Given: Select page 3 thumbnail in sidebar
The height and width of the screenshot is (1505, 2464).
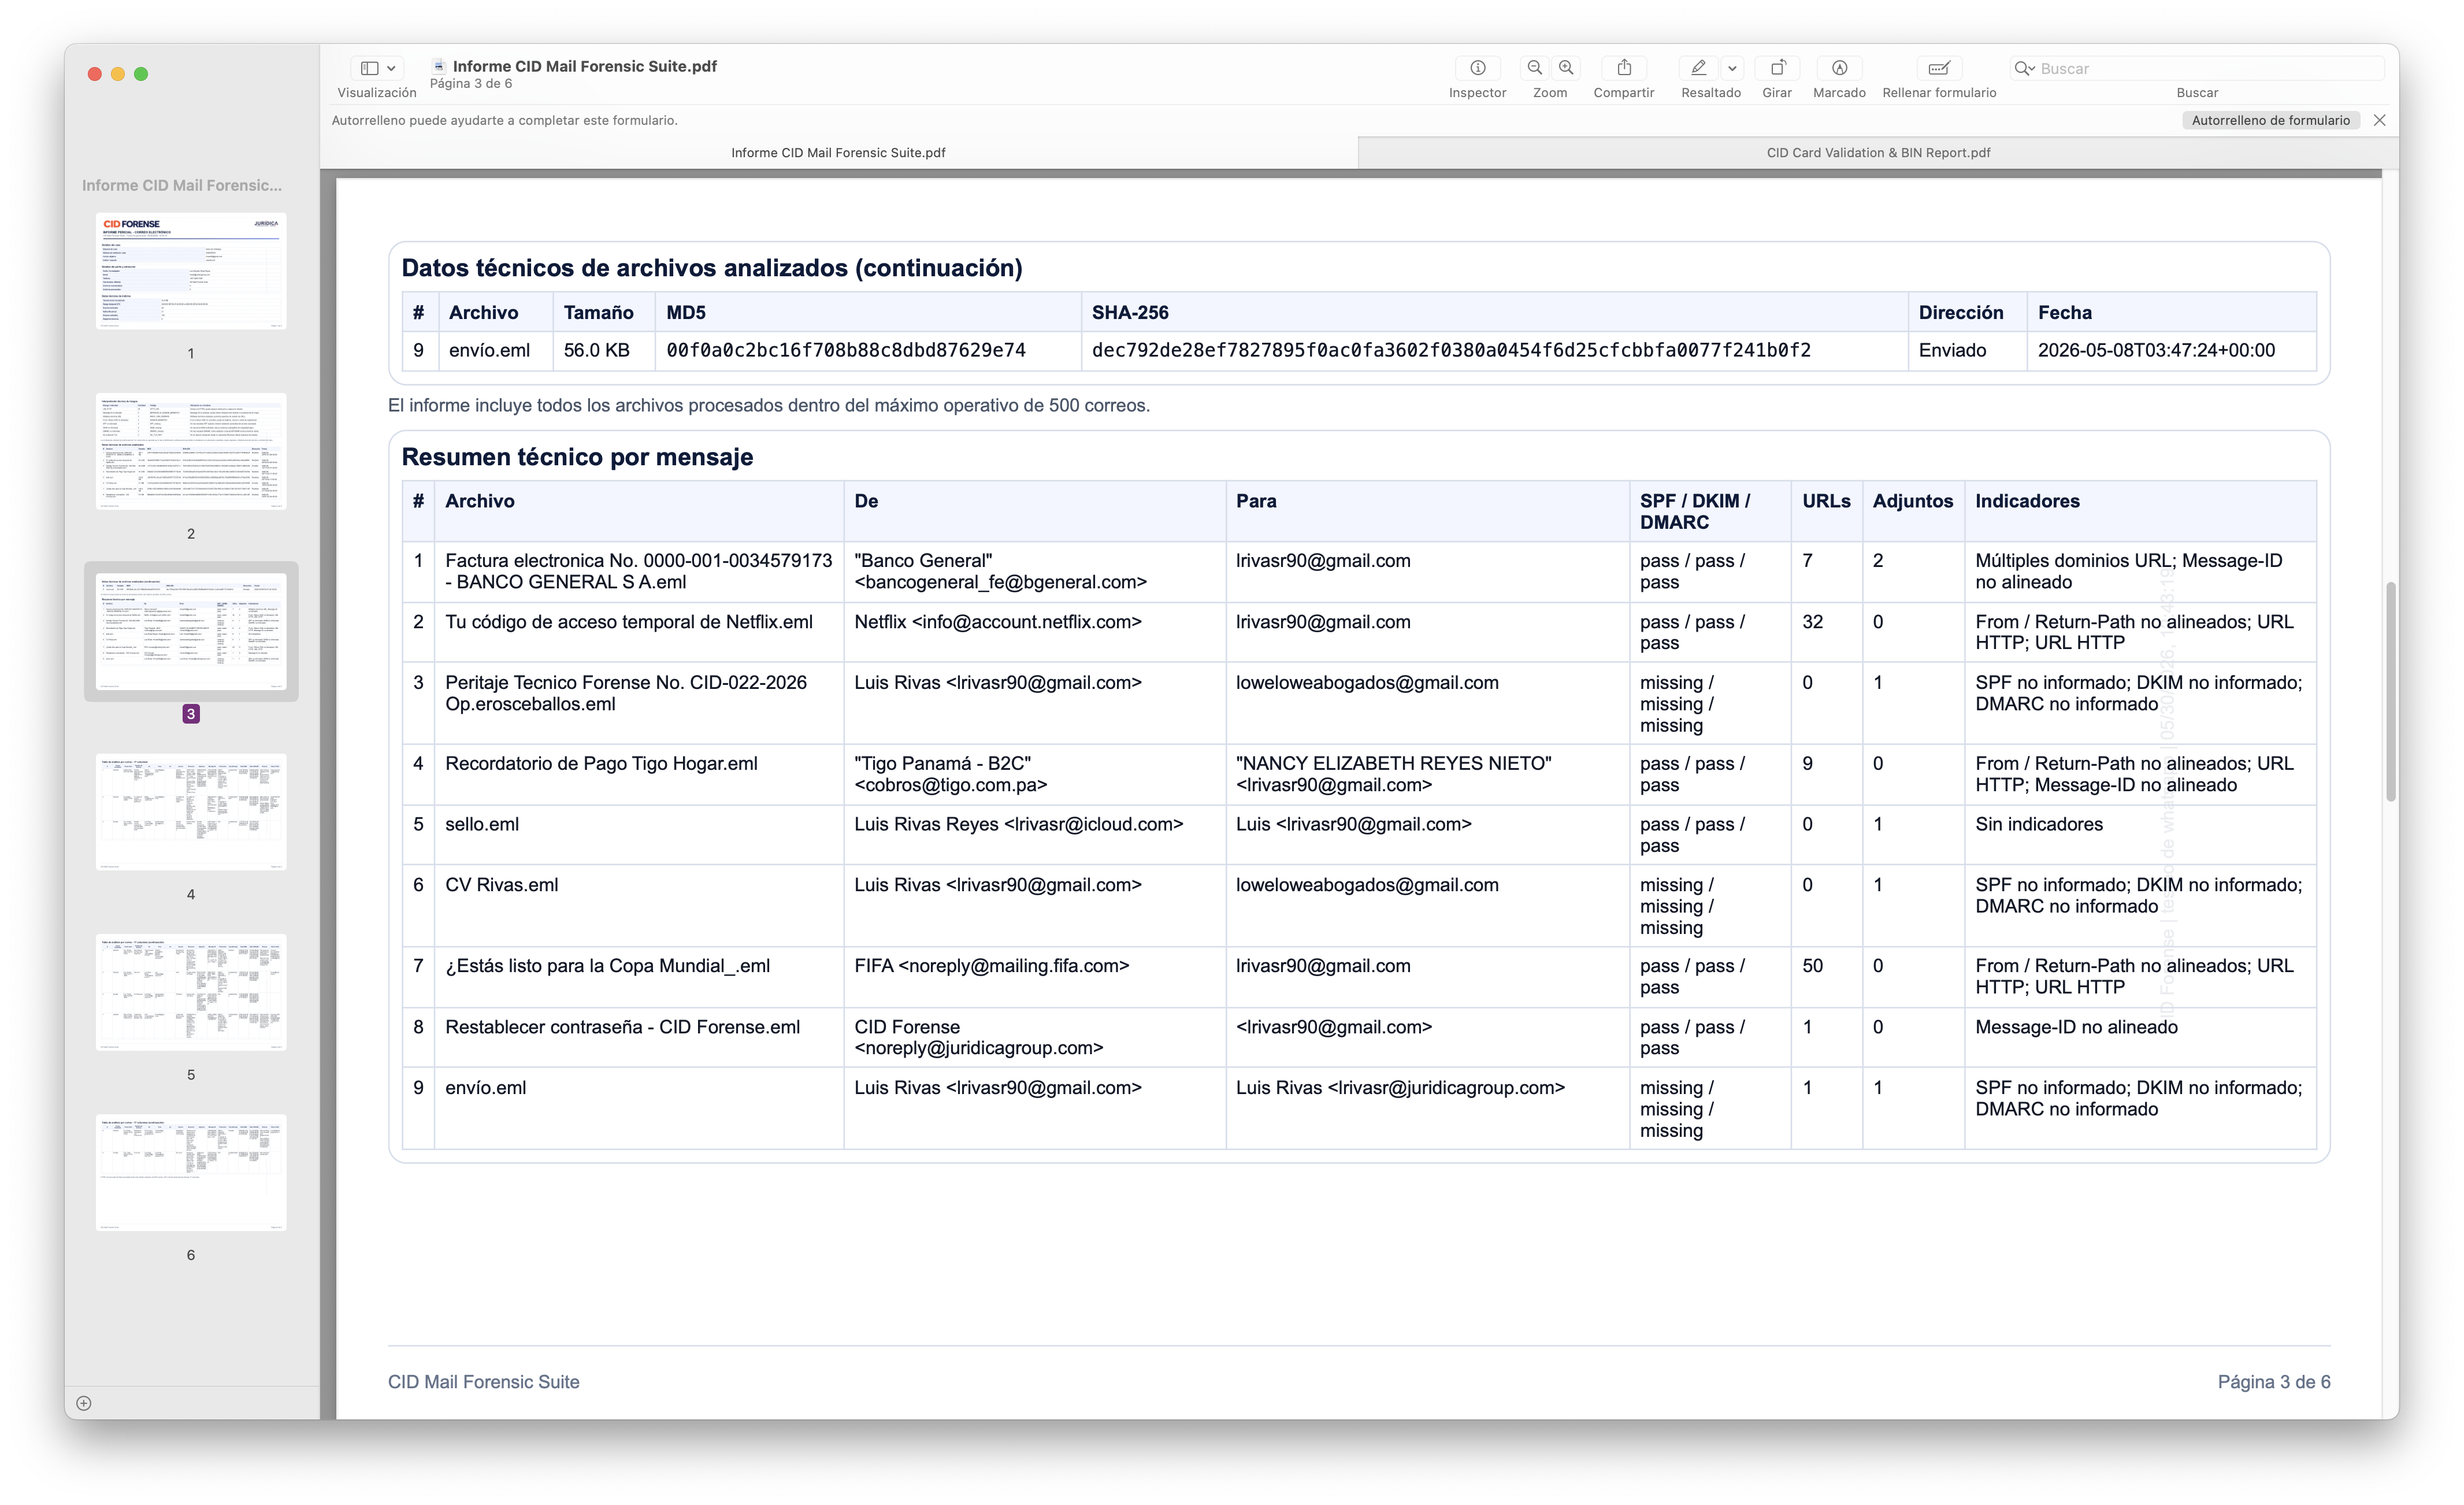Looking at the screenshot, I should pos(191,631).
